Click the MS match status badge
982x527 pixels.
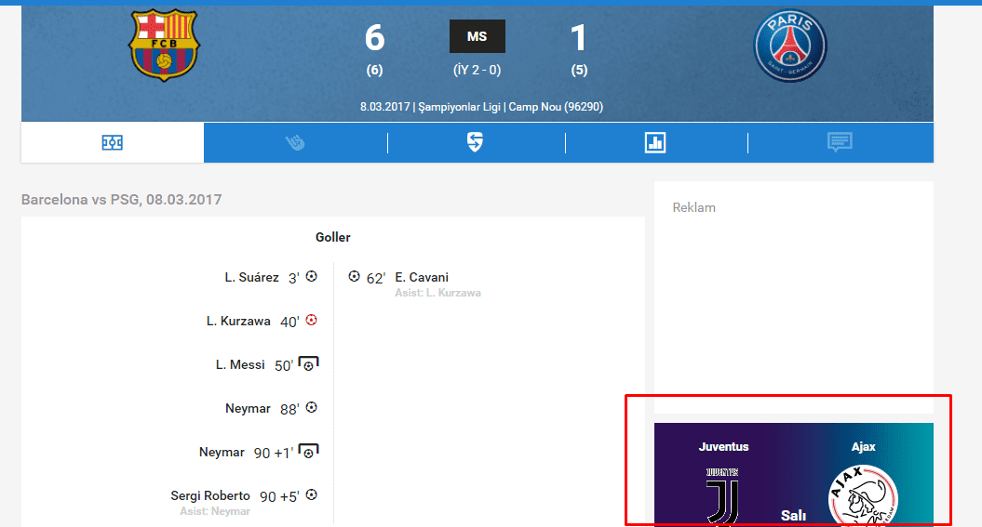(x=478, y=36)
